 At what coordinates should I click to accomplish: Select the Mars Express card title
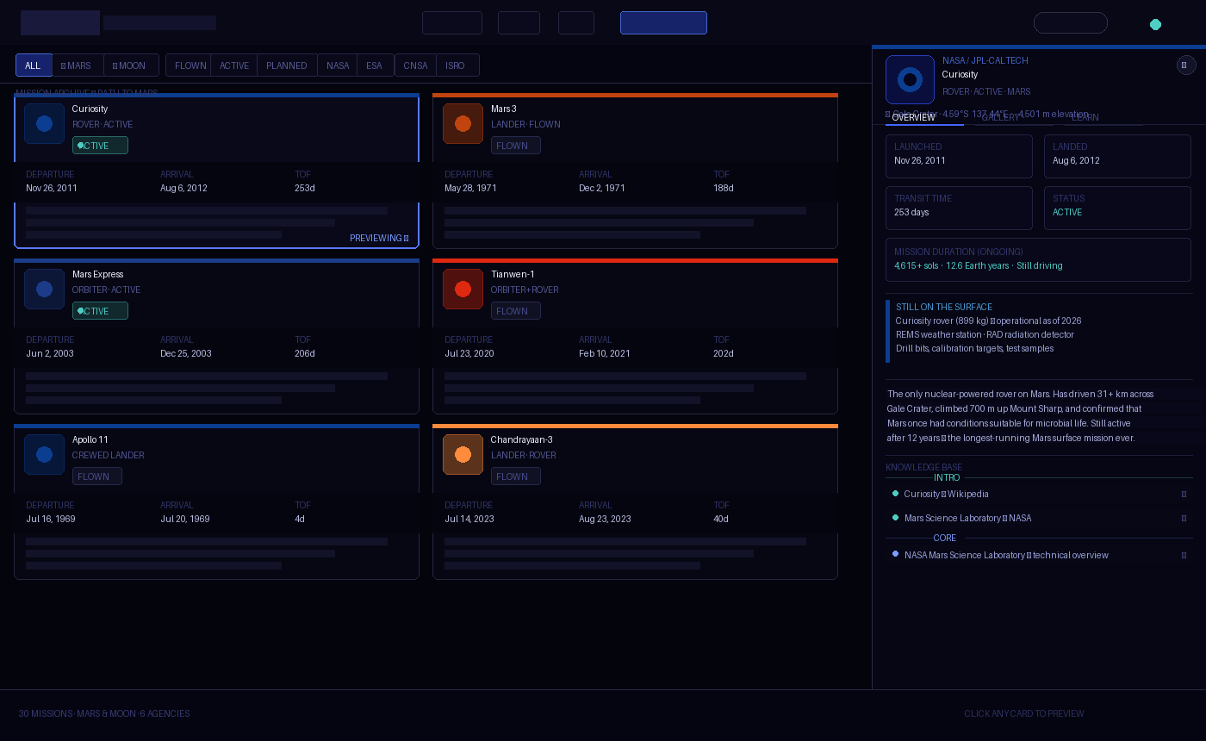coord(98,274)
